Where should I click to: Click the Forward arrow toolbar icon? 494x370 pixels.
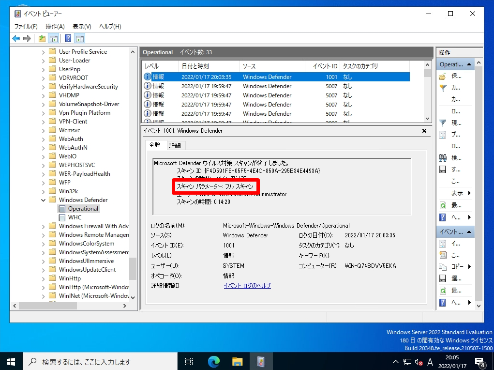pyautogui.click(x=27, y=38)
